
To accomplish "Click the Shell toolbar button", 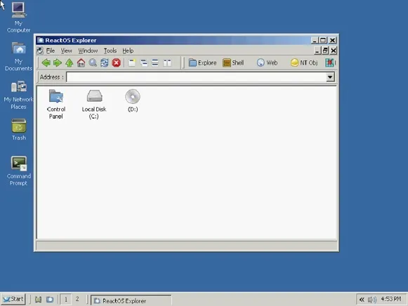I will pos(233,62).
